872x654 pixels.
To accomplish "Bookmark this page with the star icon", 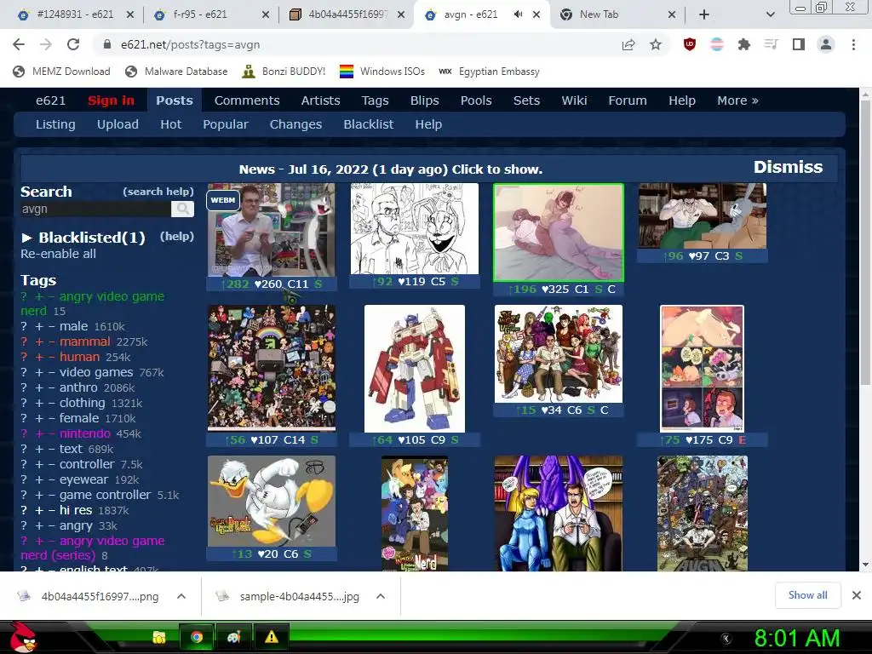I will coord(656,44).
